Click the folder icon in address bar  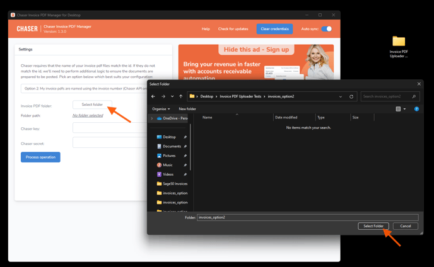point(192,96)
